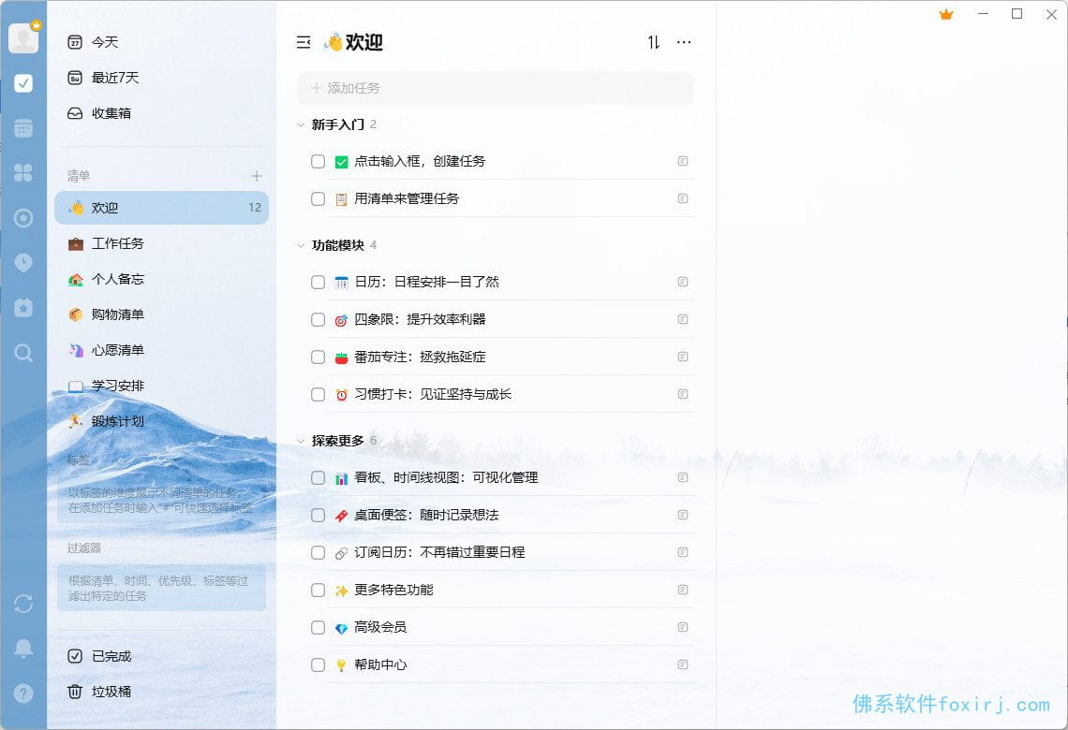The width and height of the screenshot is (1068, 730).
Task: Check off 帮助中心 task
Action: point(319,664)
